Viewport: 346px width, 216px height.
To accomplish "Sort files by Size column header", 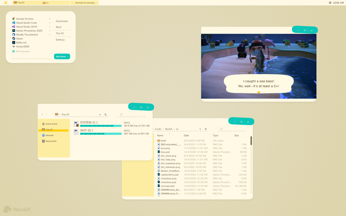I will 237,136.
